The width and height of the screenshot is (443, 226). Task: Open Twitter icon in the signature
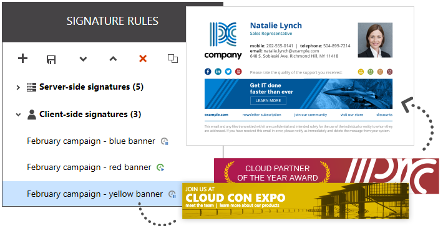[228, 72]
